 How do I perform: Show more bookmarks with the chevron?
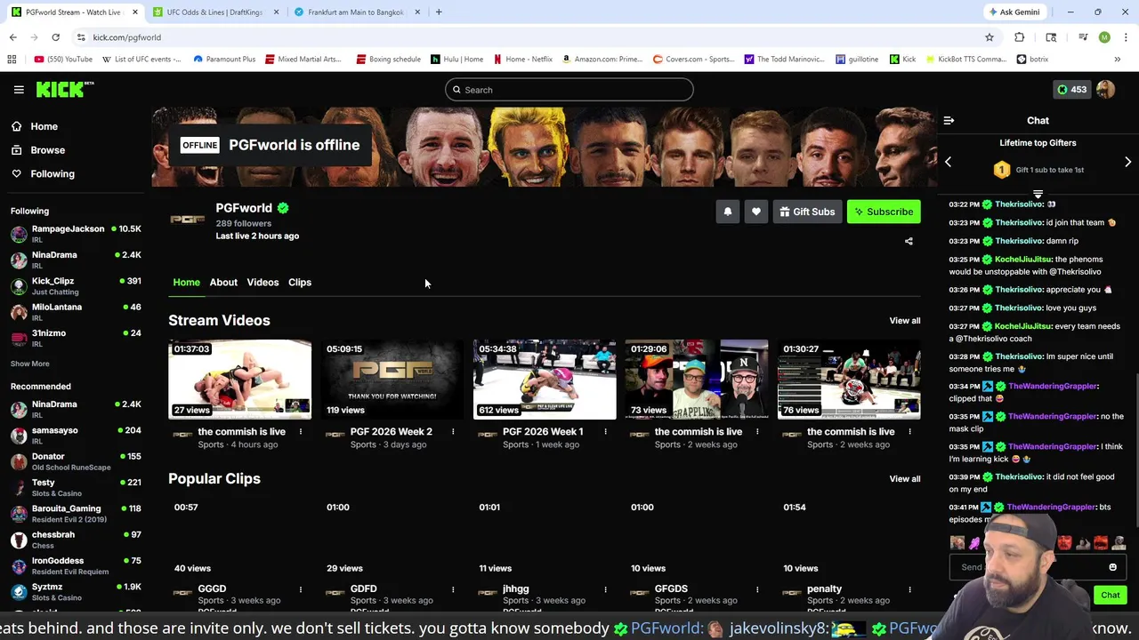(1117, 60)
